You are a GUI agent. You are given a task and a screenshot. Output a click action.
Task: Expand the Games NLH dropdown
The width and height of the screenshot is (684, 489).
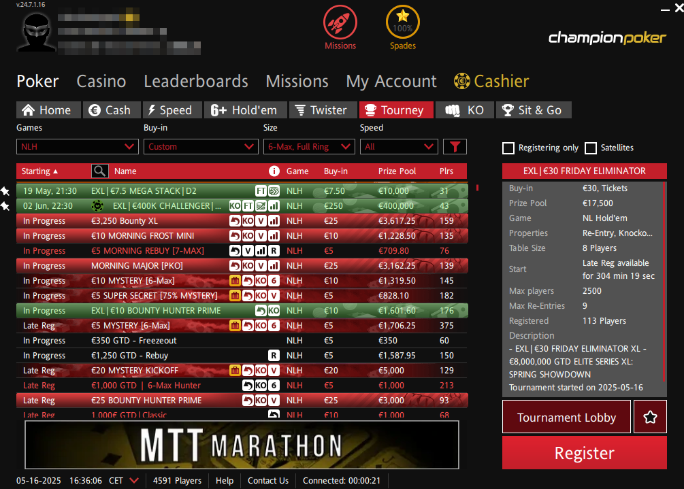(77, 147)
